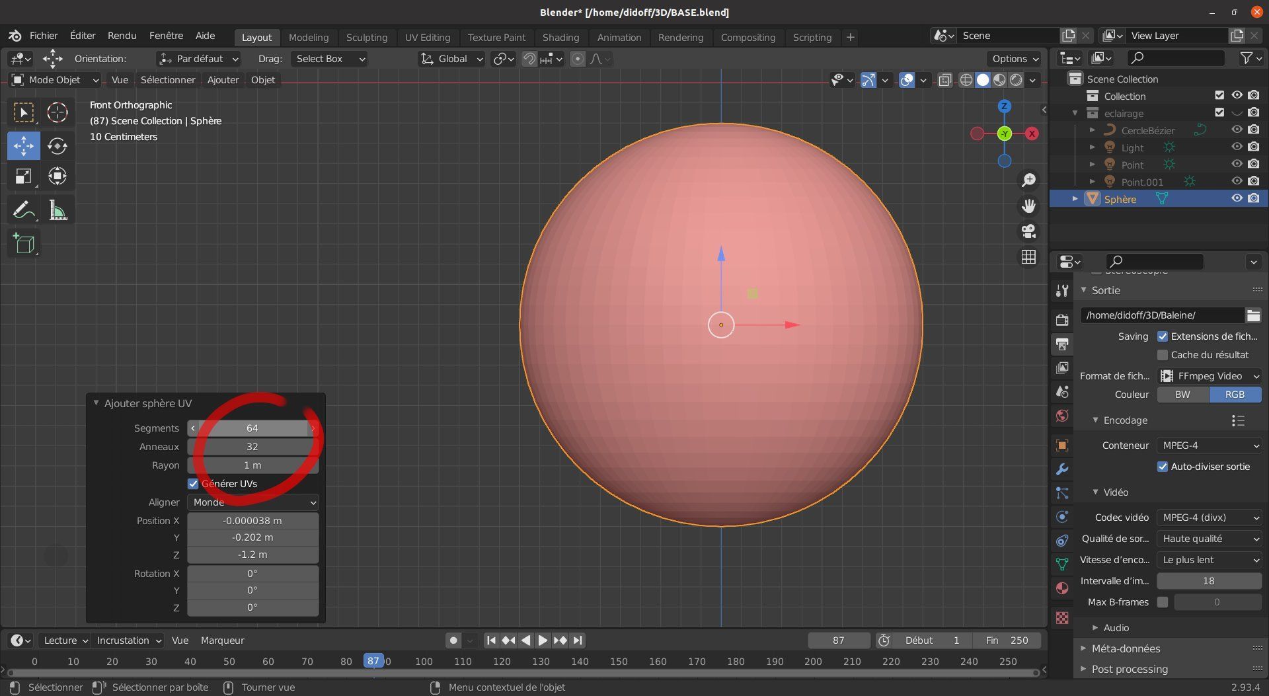Open the Modifiers wrench tab
This screenshot has width=1269, height=696.
click(x=1062, y=469)
